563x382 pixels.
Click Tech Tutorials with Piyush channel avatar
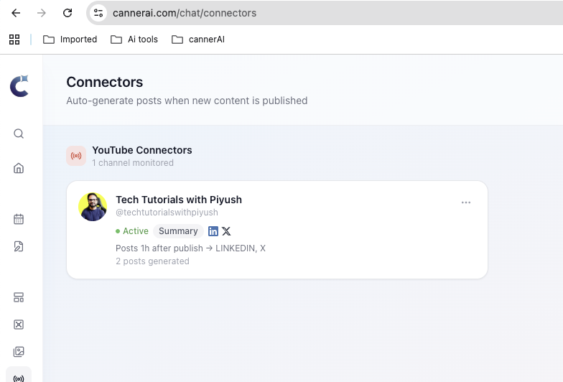[93, 207]
